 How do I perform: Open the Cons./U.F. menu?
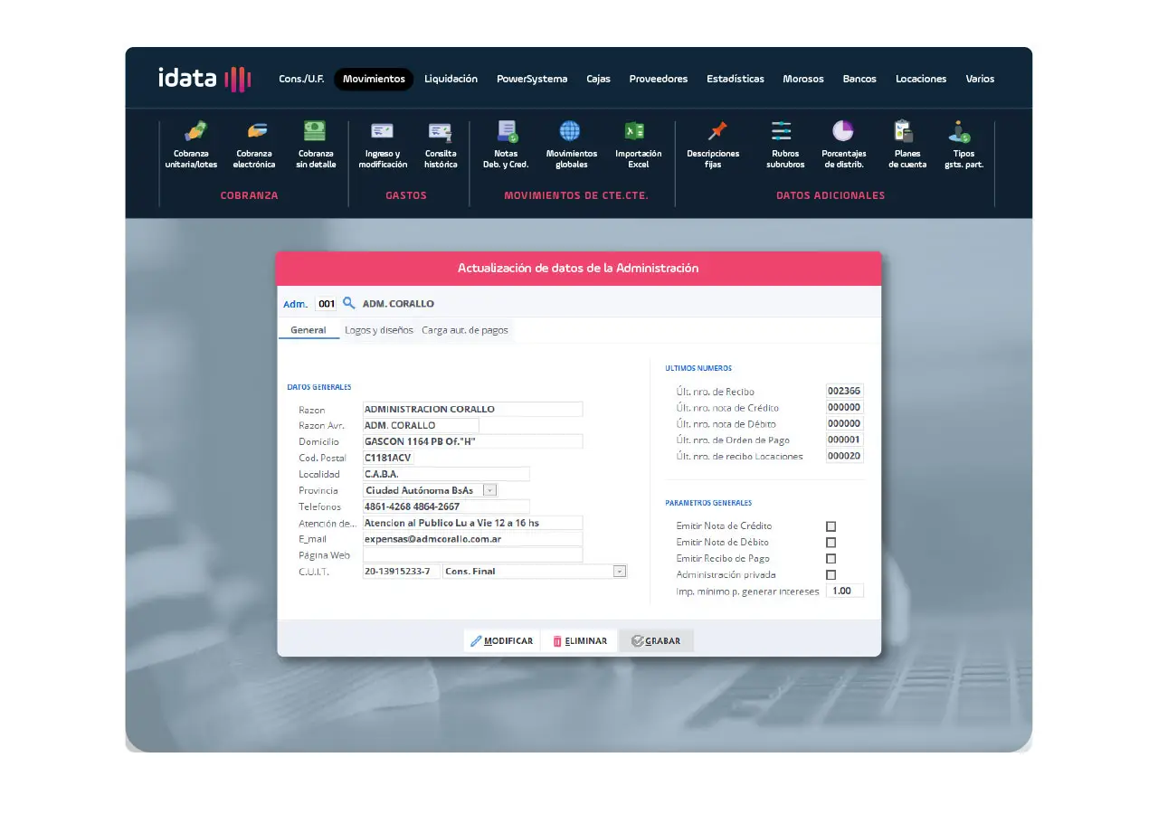(301, 79)
